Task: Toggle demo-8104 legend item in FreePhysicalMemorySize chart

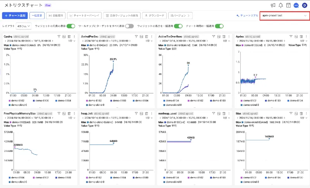Action: pyautogui.click(x=16, y=178)
